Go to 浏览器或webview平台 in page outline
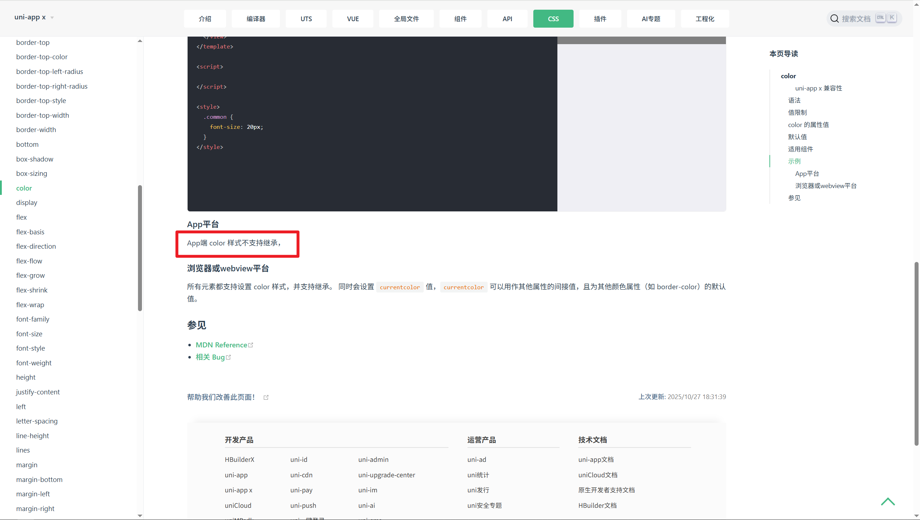This screenshot has width=920, height=520. coord(825,186)
